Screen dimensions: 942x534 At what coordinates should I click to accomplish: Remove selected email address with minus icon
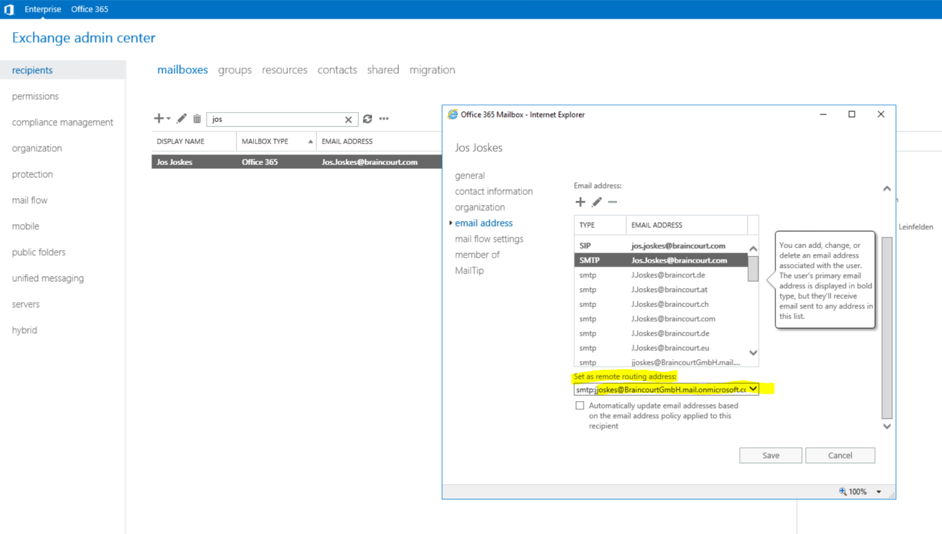point(612,201)
